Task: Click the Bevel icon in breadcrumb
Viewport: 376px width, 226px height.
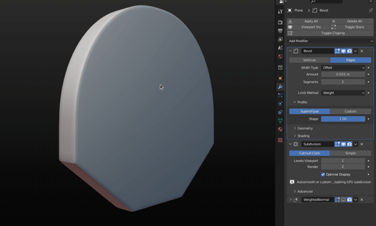Action: coord(315,10)
